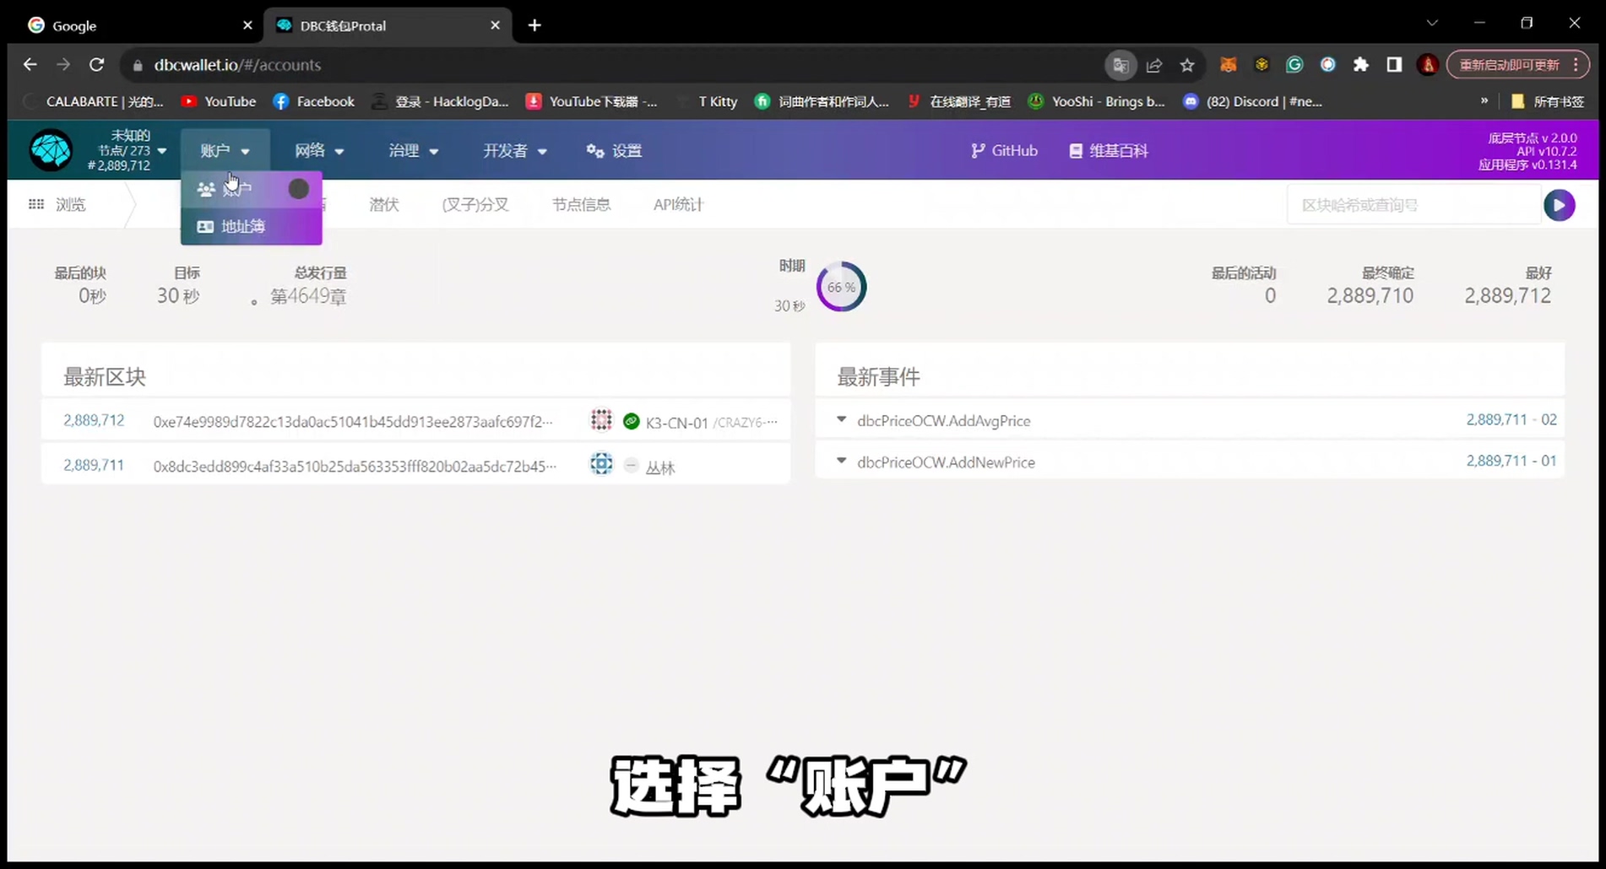Click the validator identity icon for K3-CN-01 block
This screenshot has height=869, width=1606.
click(x=601, y=419)
